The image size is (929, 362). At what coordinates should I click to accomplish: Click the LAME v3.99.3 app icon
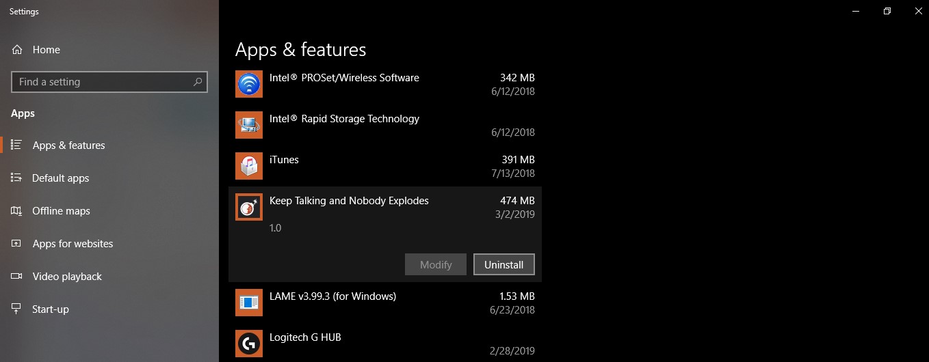coord(249,303)
